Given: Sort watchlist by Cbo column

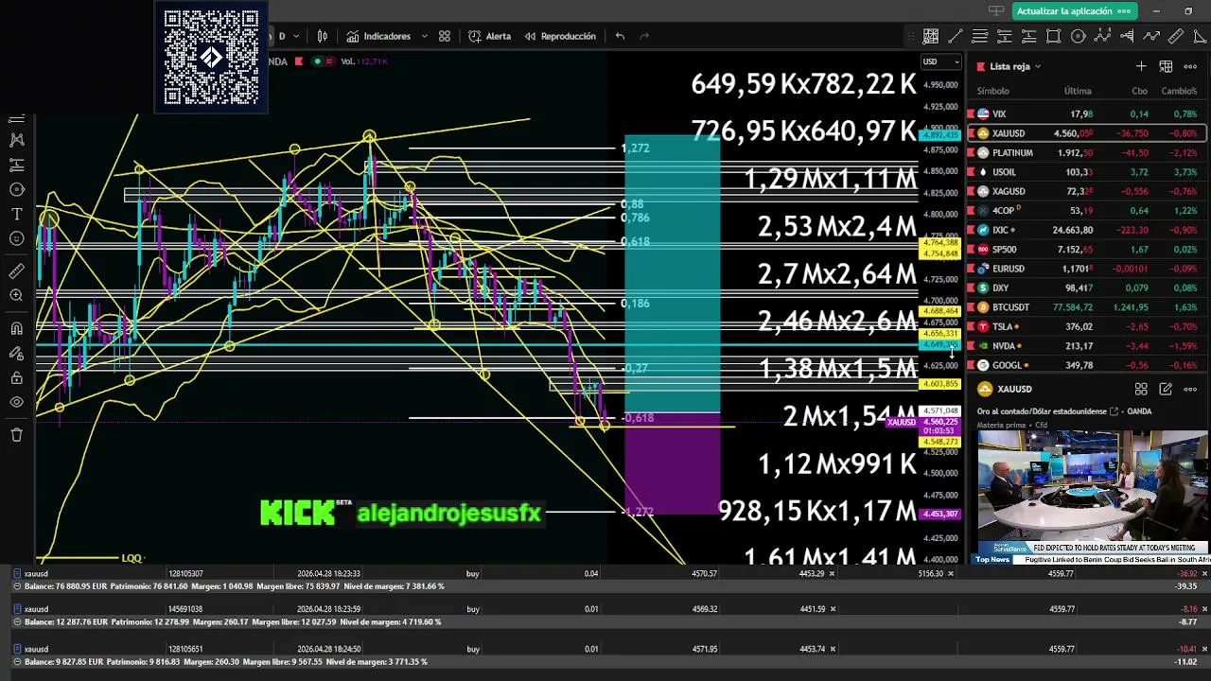Looking at the screenshot, I should point(1139,91).
